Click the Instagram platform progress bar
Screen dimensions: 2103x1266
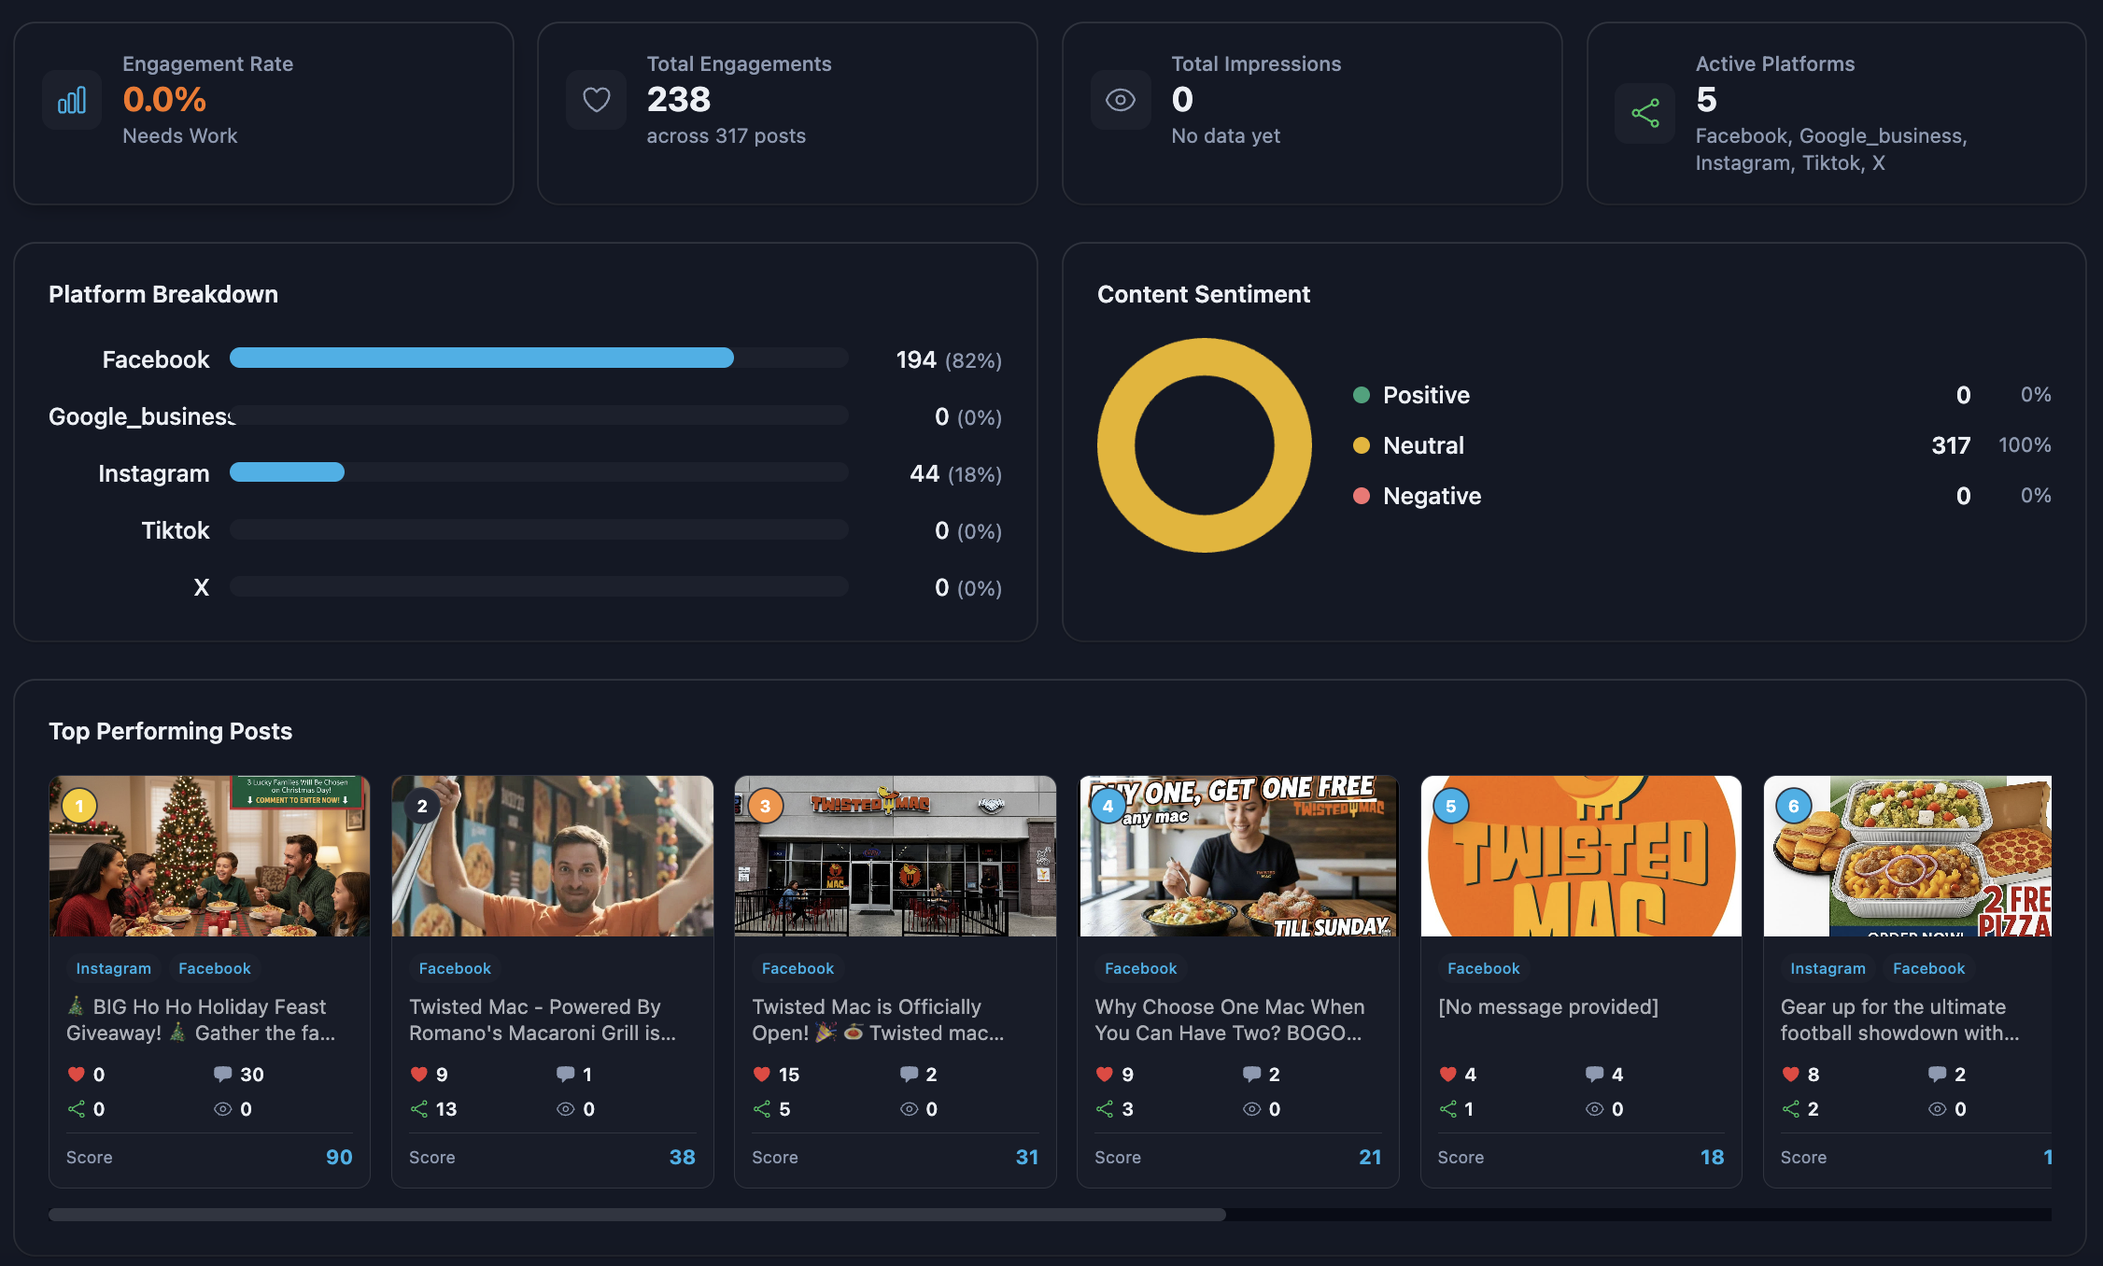point(539,471)
